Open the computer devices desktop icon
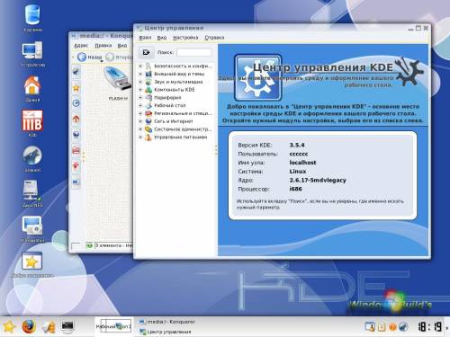Viewport: 450px width, 337px height. 32,50
